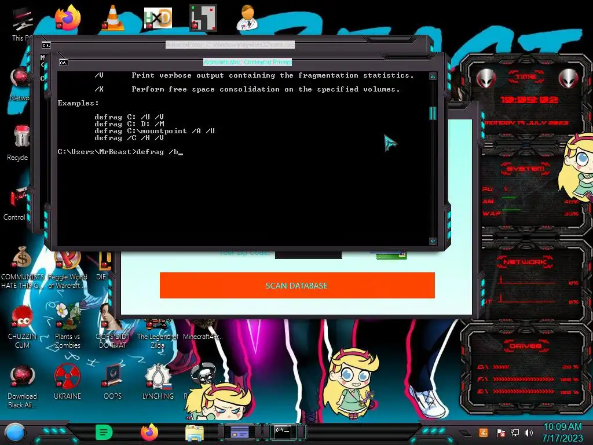Open the taskbar clock showing 10:09 AM
The width and height of the screenshot is (593, 445).
pos(562,432)
